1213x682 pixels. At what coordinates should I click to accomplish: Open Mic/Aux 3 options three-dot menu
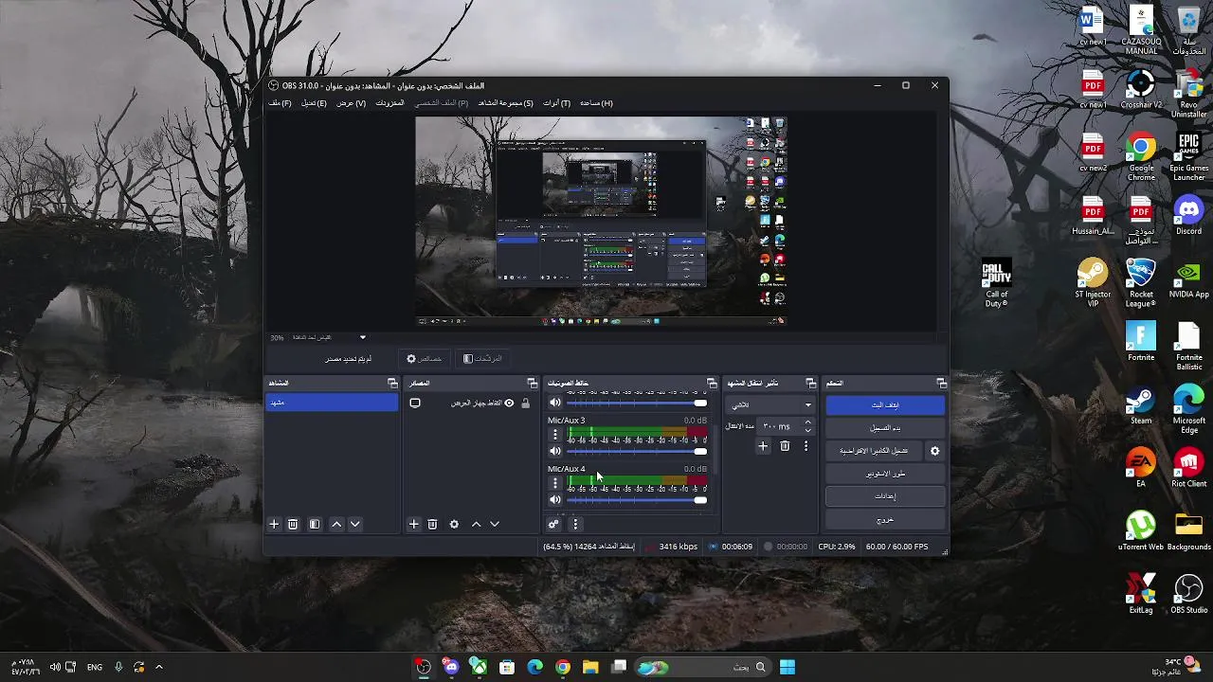point(555,435)
